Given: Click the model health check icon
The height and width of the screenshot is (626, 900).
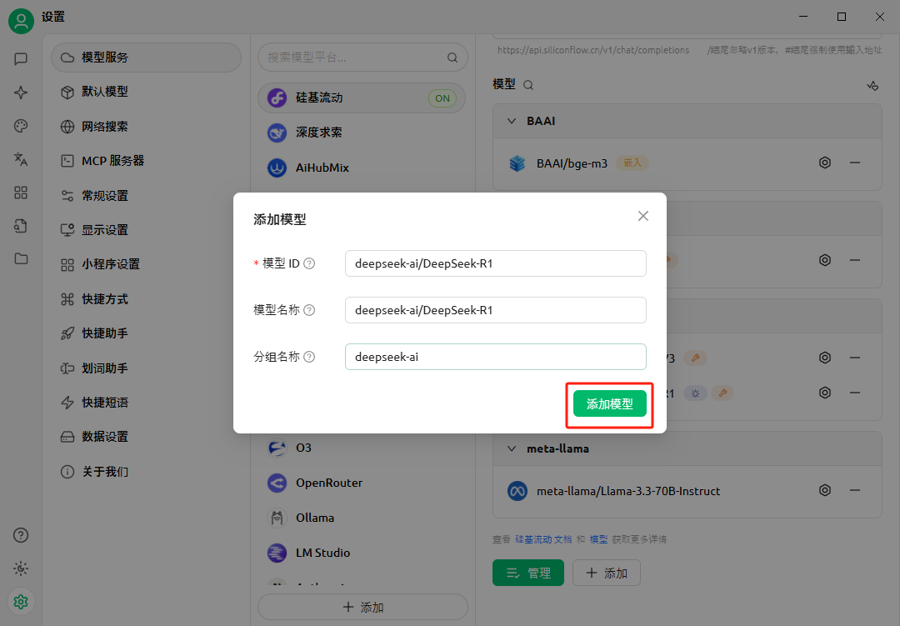Looking at the screenshot, I should click(x=872, y=86).
